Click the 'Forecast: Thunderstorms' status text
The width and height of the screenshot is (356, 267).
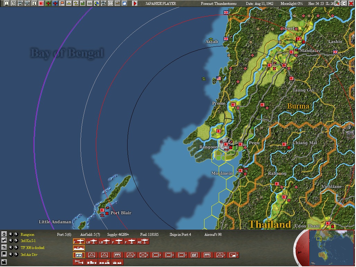point(219,3)
